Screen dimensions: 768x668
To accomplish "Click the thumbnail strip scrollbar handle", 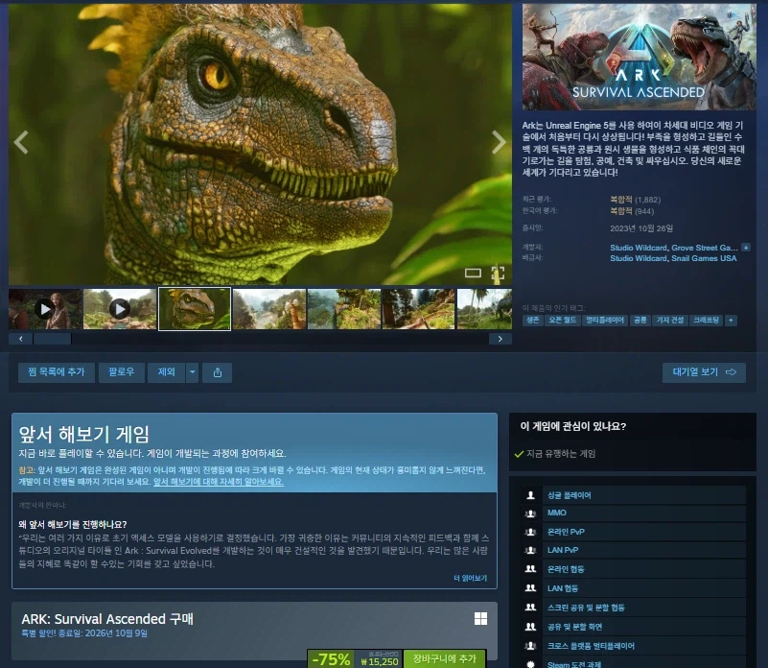I will click(53, 339).
